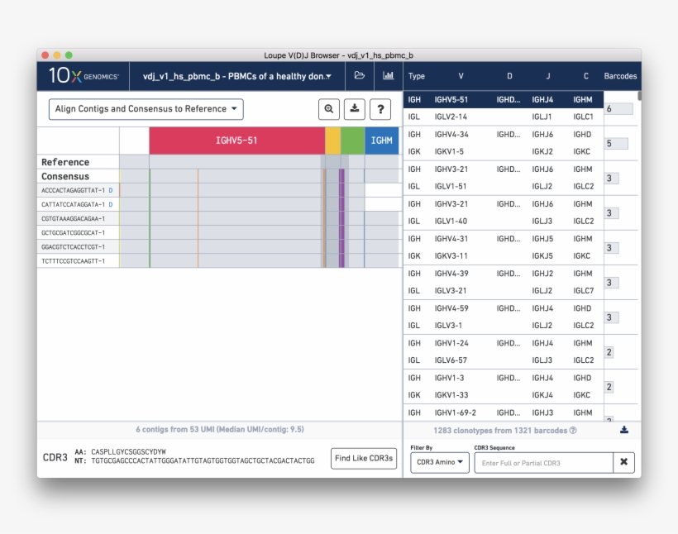678x534 pixels.
Task: Click the 10x Genomics logo
Action: tap(84, 76)
